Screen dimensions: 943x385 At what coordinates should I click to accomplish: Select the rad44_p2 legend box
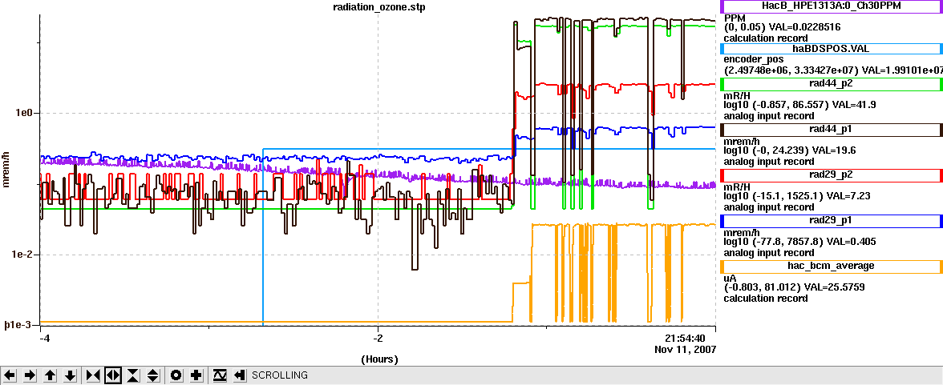[831, 85]
